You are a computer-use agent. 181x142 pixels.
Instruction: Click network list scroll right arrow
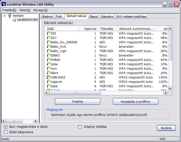pos(166,92)
